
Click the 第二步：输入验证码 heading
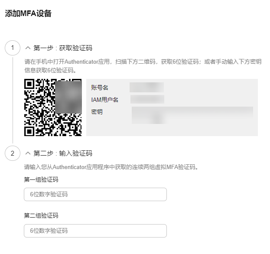pos(63,153)
